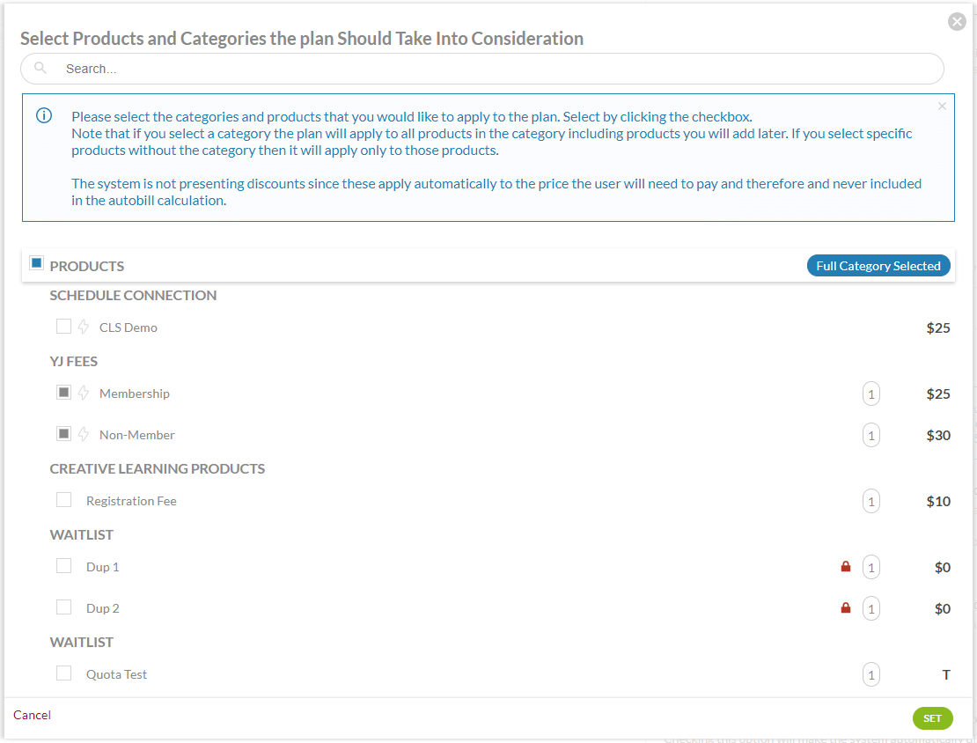Click the lightning bolt icon next to Membership
977x743 pixels.
[x=84, y=394]
